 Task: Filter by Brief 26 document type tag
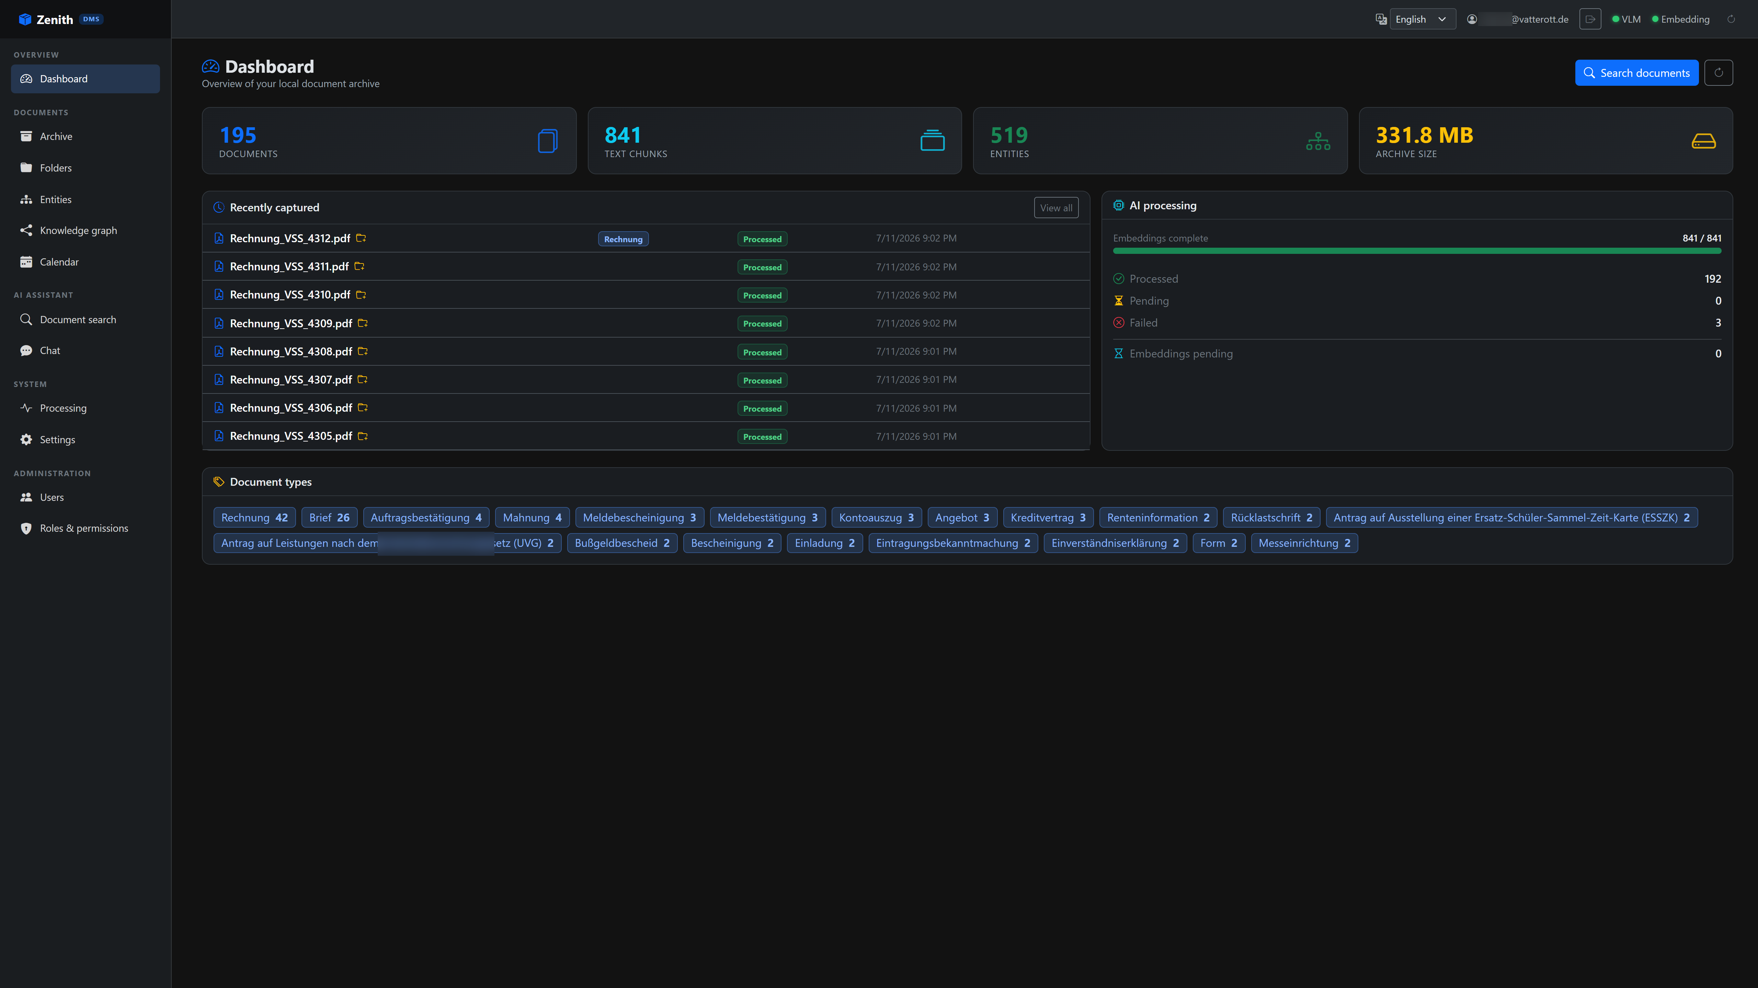329,518
